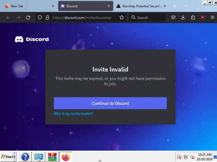Click Firefox icon in taskbar
Screen dimensions: 217x162
pyautogui.click(x=66, y=157)
